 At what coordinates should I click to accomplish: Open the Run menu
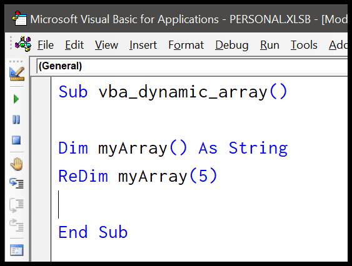click(x=269, y=45)
